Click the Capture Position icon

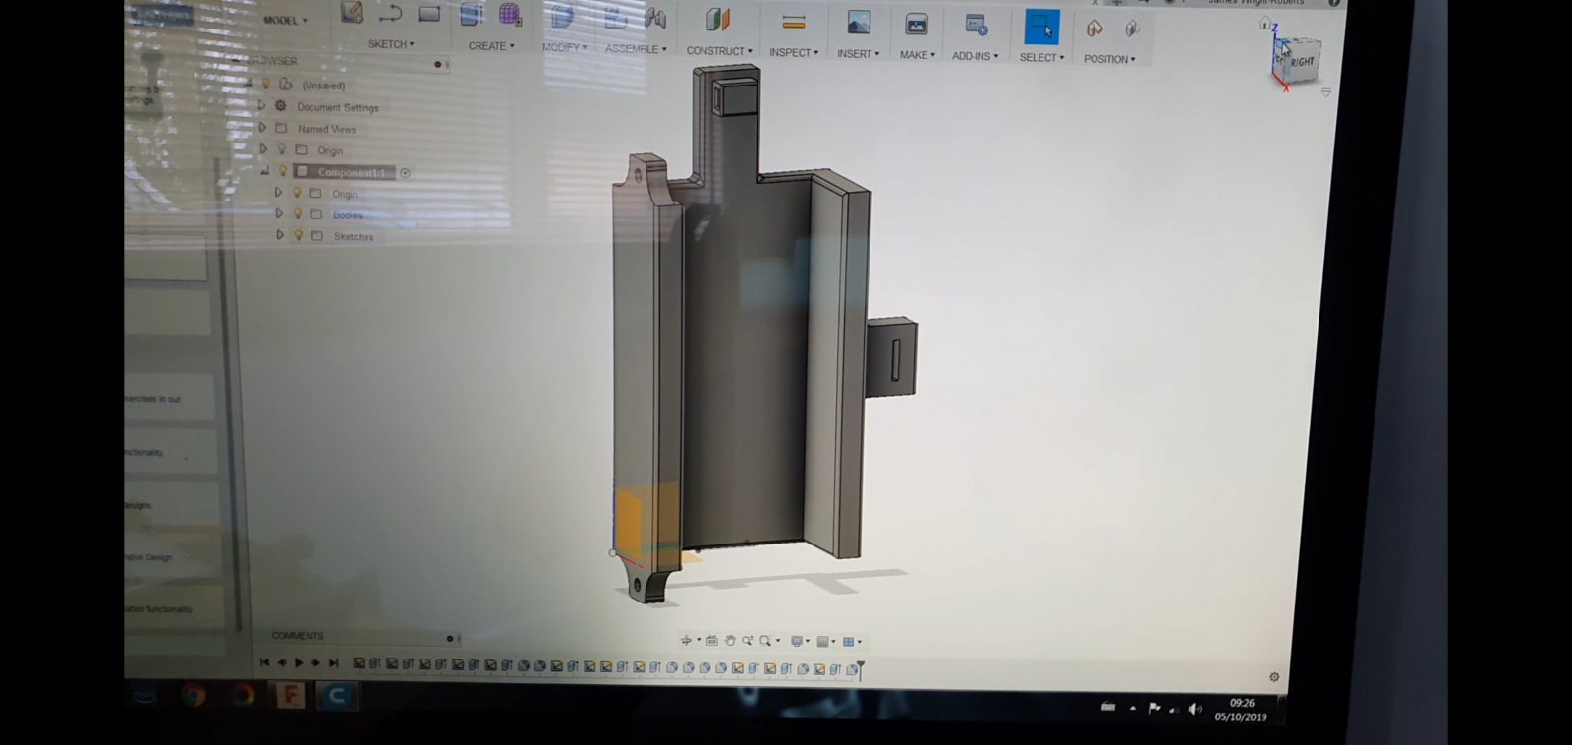click(x=1095, y=29)
